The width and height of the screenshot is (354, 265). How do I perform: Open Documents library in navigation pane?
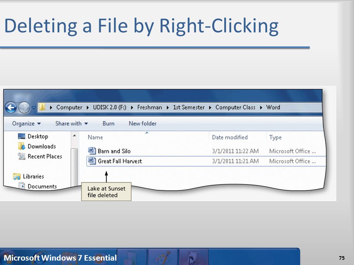pyautogui.click(x=42, y=186)
